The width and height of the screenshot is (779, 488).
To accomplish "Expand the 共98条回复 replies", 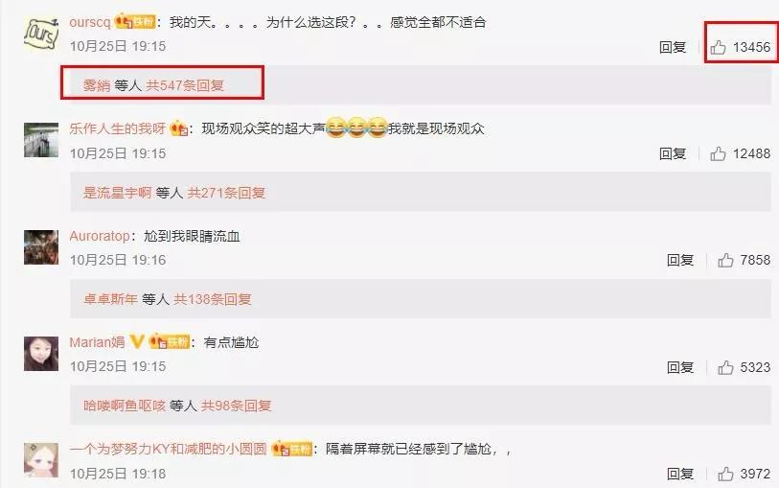I will pyautogui.click(x=236, y=406).
